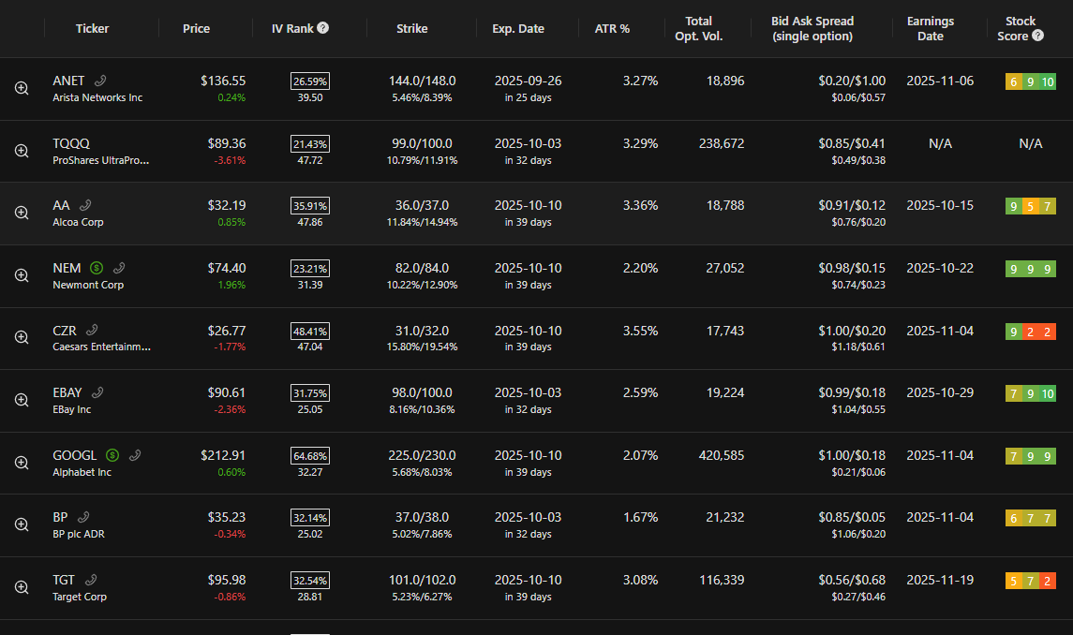Click the boxed 48.41% IV rank for CZR

coord(310,332)
